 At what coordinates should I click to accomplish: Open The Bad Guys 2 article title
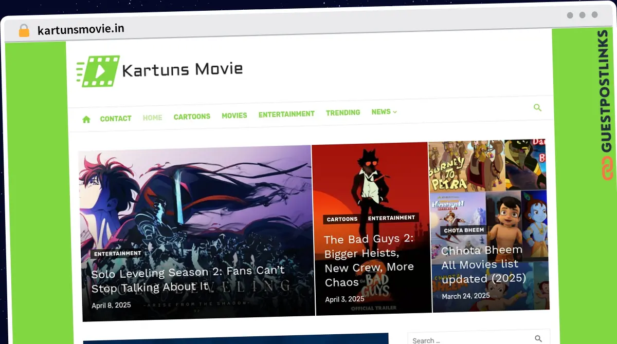coord(369,261)
